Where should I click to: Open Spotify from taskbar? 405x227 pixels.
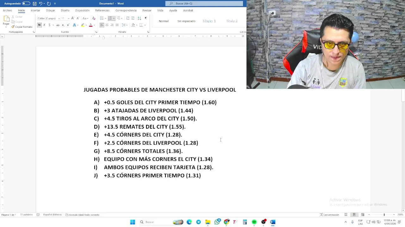(254, 222)
